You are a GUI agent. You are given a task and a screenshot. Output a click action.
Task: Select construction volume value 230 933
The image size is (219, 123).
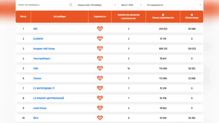click(163, 29)
